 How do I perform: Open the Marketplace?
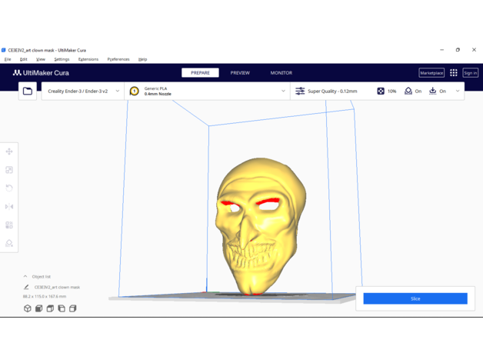pos(431,73)
